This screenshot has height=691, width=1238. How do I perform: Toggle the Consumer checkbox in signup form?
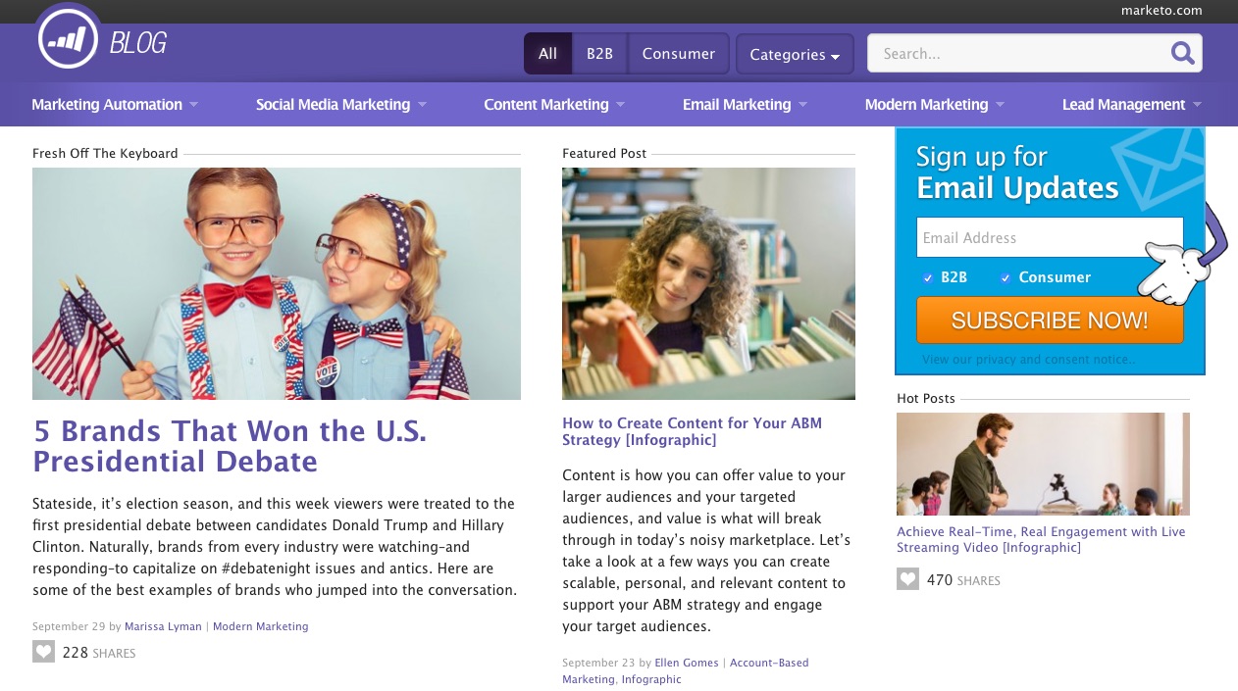pos(1005,278)
